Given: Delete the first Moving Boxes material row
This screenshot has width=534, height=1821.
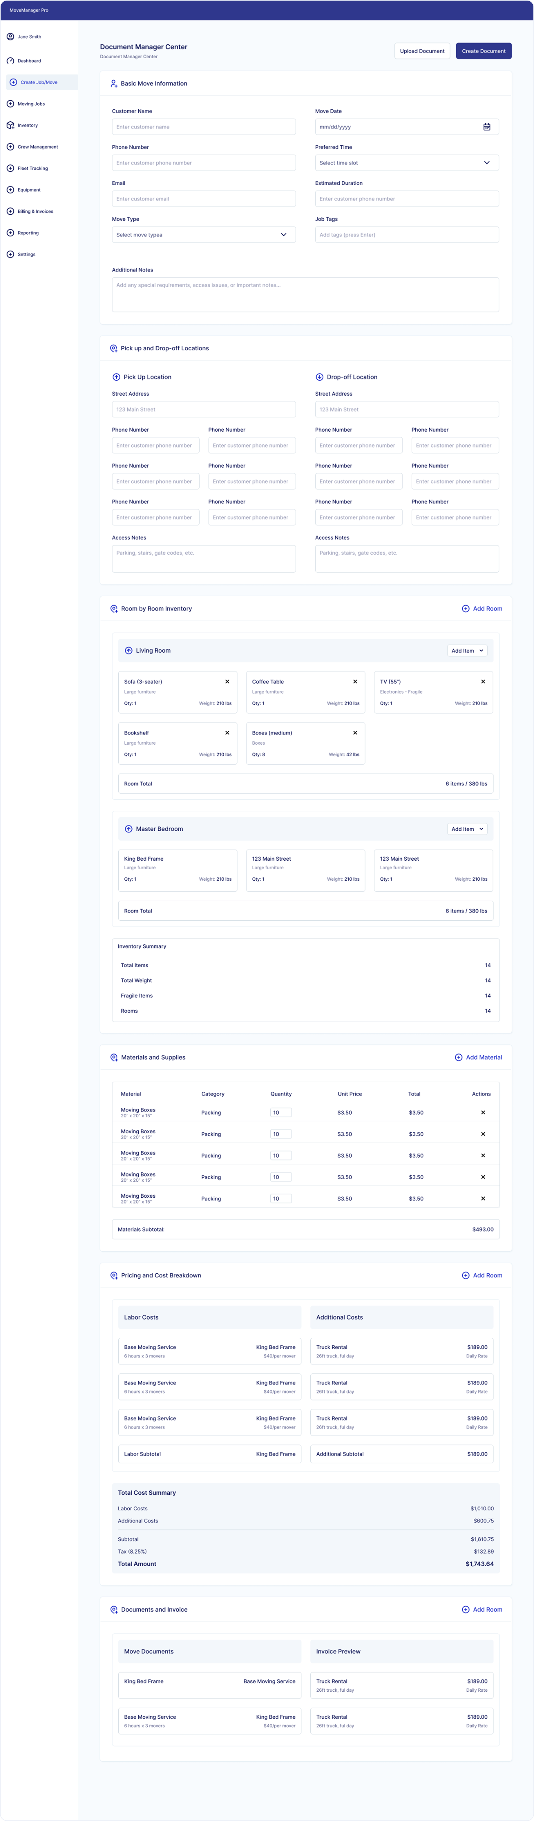Looking at the screenshot, I should pyautogui.click(x=483, y=1113).
